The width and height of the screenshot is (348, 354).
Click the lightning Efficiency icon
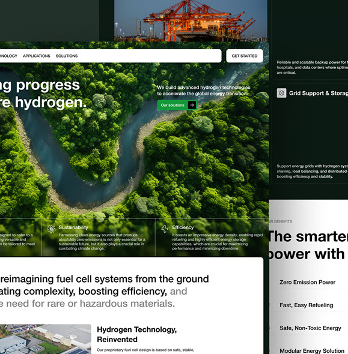[x=165, y=229]
